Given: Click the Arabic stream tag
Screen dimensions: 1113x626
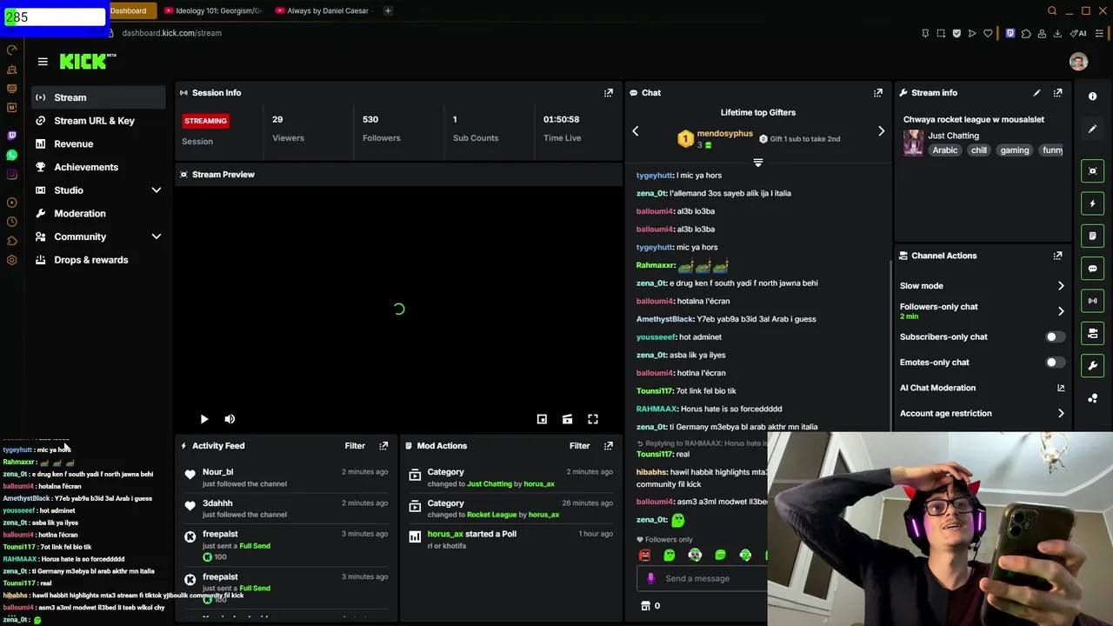Looking at the screenshot, I should [945, 150].
